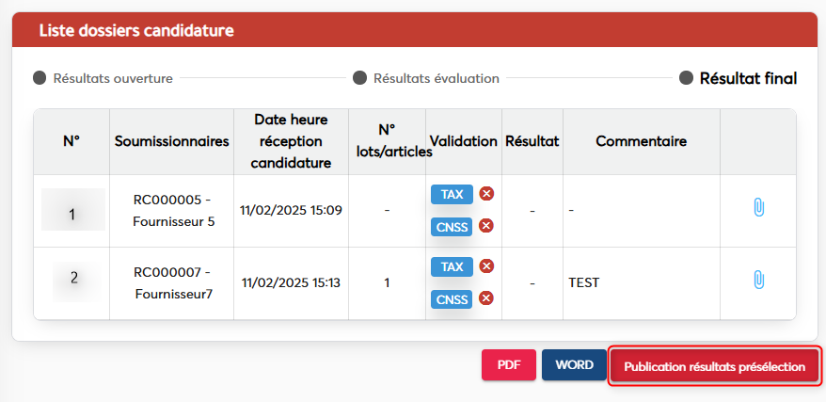Viewport: 826px width, 402px height.
Task: Open attachment paperclip for Fournisseur7
Action: (x=758, y=280)
